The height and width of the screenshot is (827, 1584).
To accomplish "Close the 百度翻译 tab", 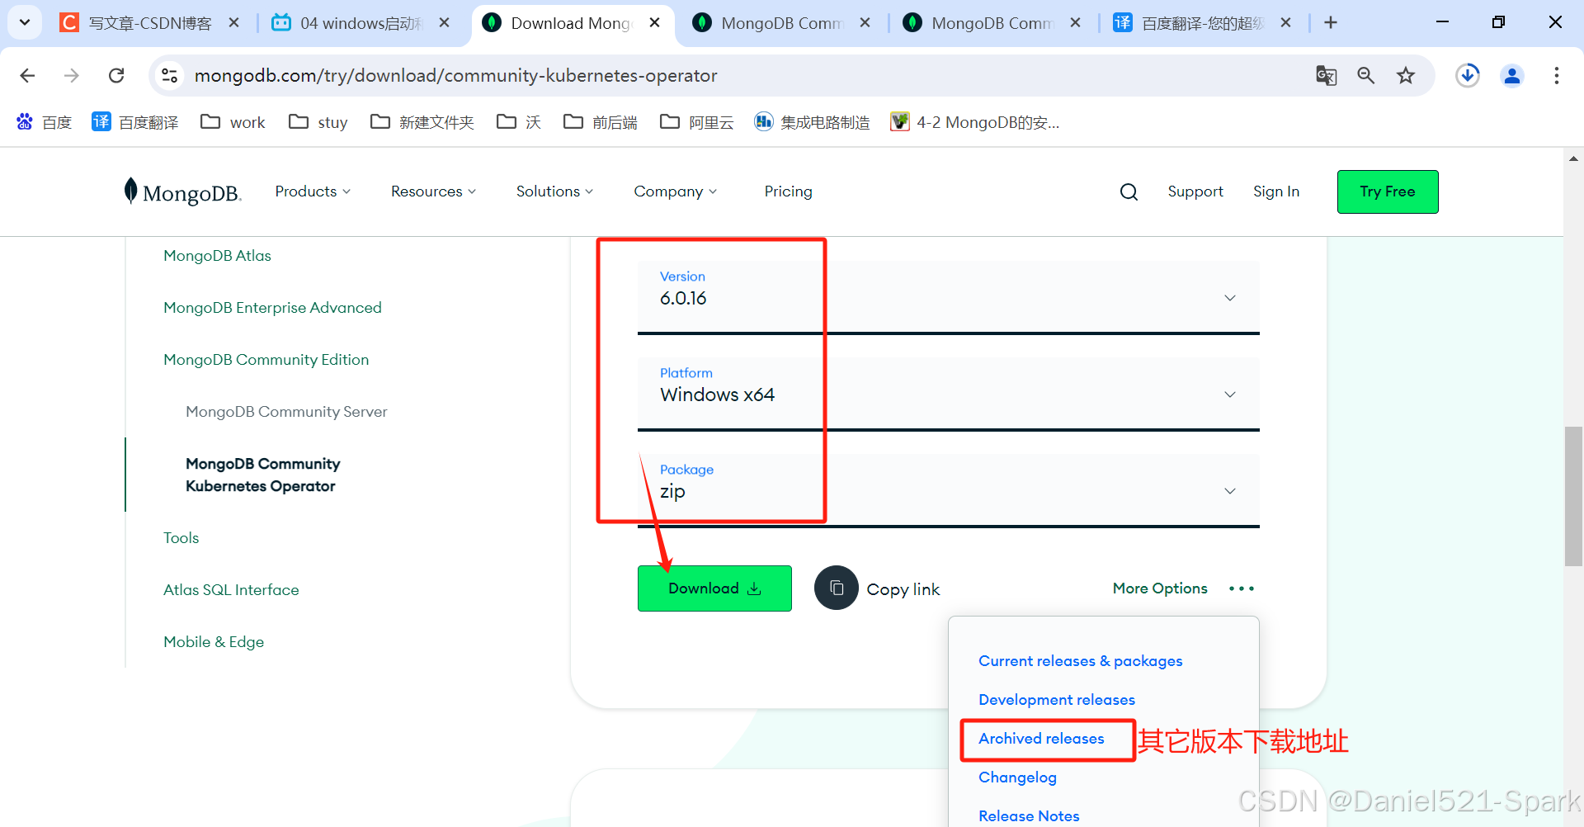I will click(x=1286, y=23).
